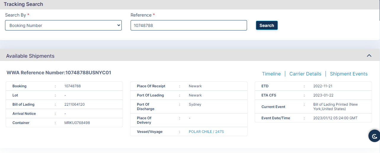
Task: Click the round floating refresh-clock icon
Action: (x=374, y=136)
